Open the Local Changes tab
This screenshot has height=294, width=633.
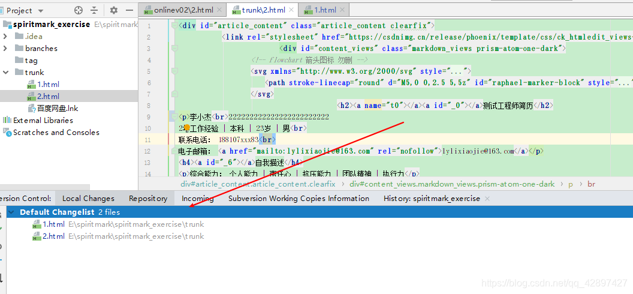click(88, 198)
